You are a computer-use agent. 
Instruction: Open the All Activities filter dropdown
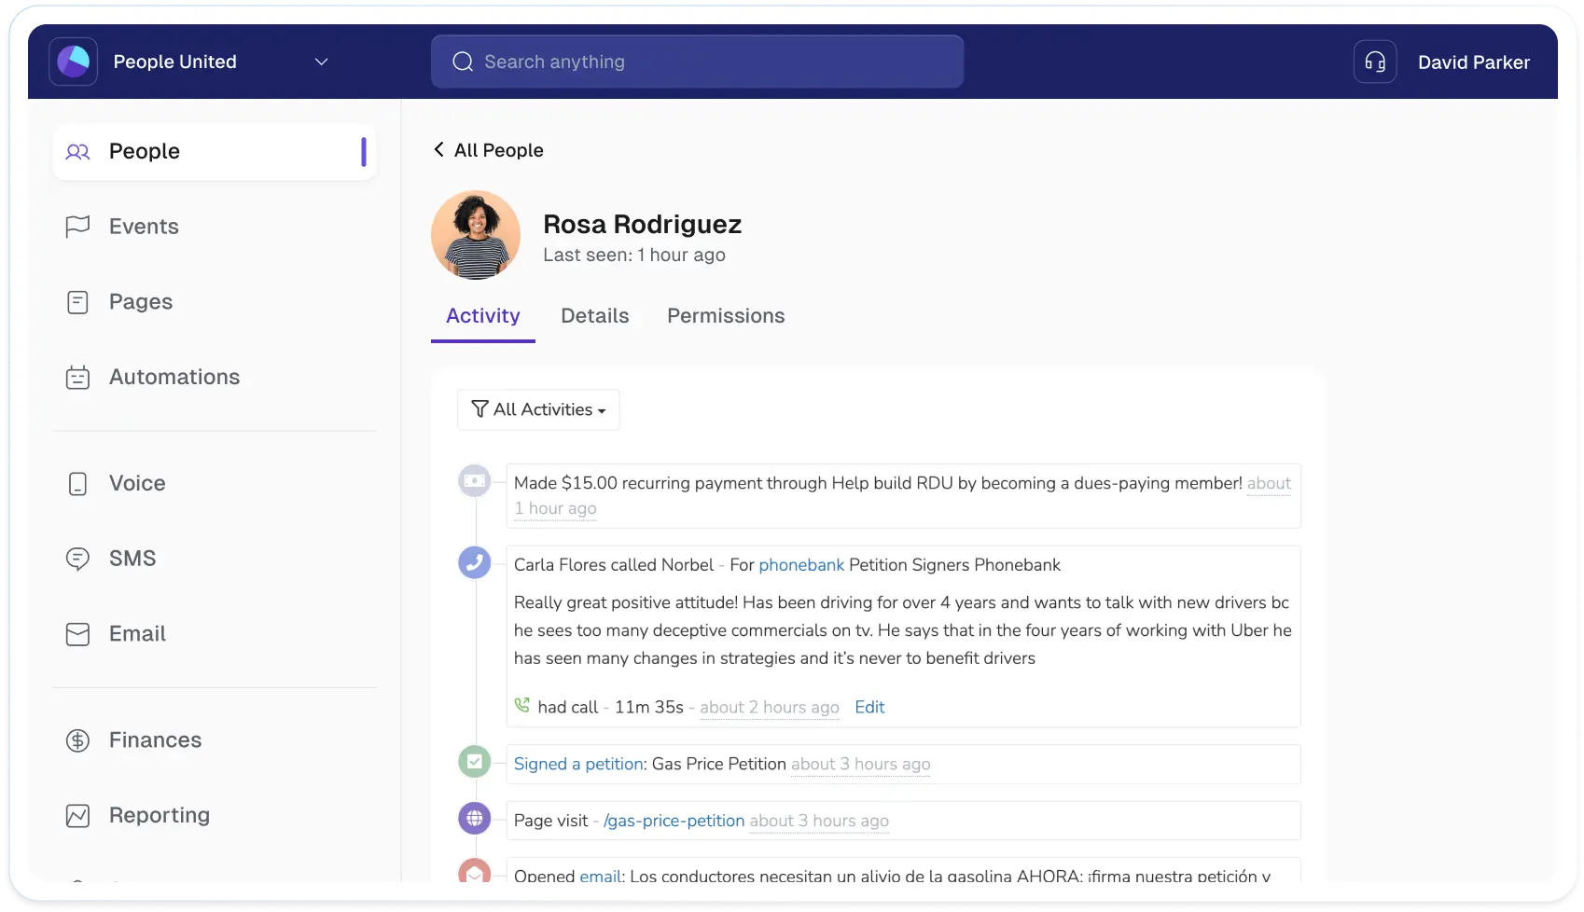538,410
